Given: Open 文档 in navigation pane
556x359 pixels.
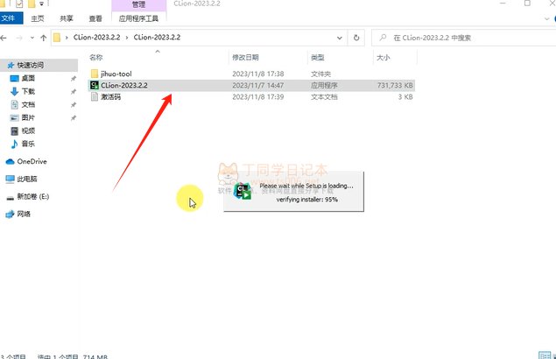Looking at the screenshot, I should click(x=28, y=105).
